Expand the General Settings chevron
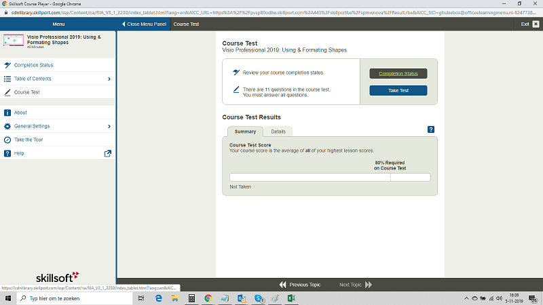The width and height of the screenshot is (543, 305). (109, 126)
